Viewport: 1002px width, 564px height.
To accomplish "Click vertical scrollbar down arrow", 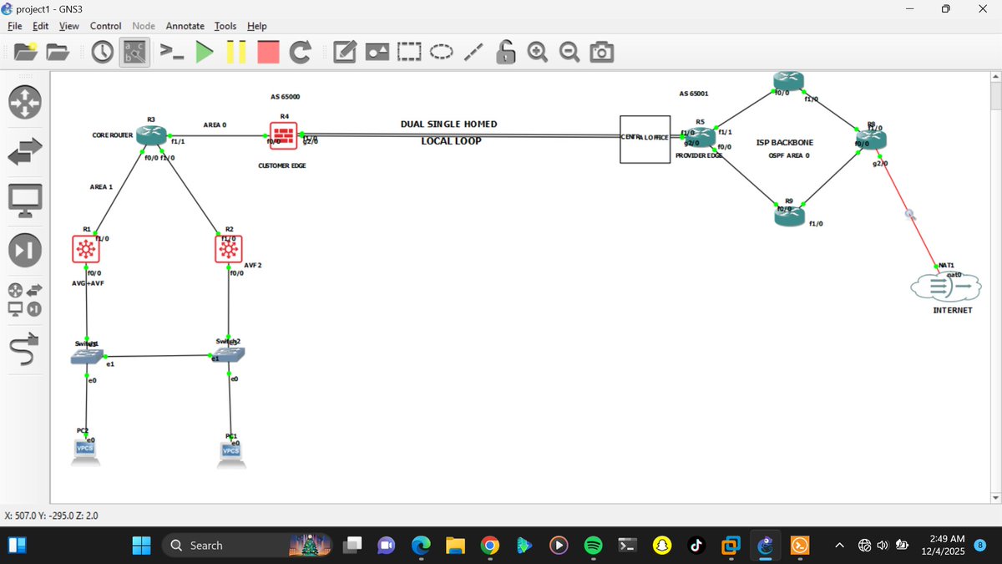I will point(994,498).
